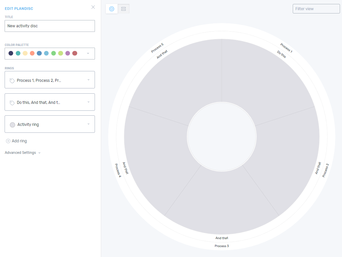This screenshot has height=257, width=342.
Task: Click the plus icon beside Add ring
Action: (x=8, y=141)
